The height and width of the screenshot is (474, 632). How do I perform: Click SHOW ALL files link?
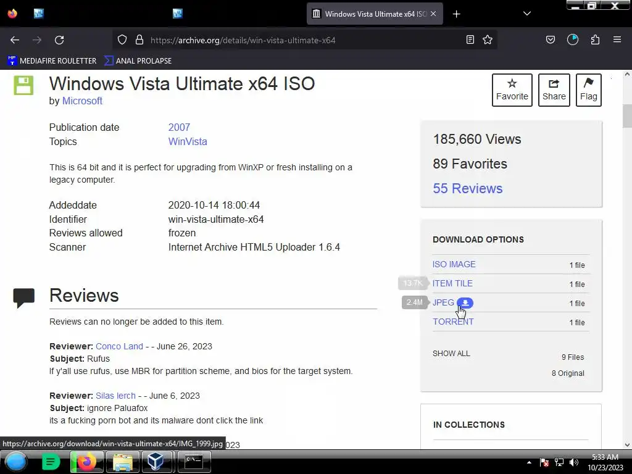pos(451,354)
